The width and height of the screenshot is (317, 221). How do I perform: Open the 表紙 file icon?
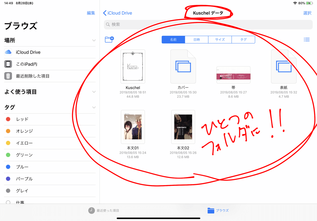pyautogui.click(x=284, y=66)
